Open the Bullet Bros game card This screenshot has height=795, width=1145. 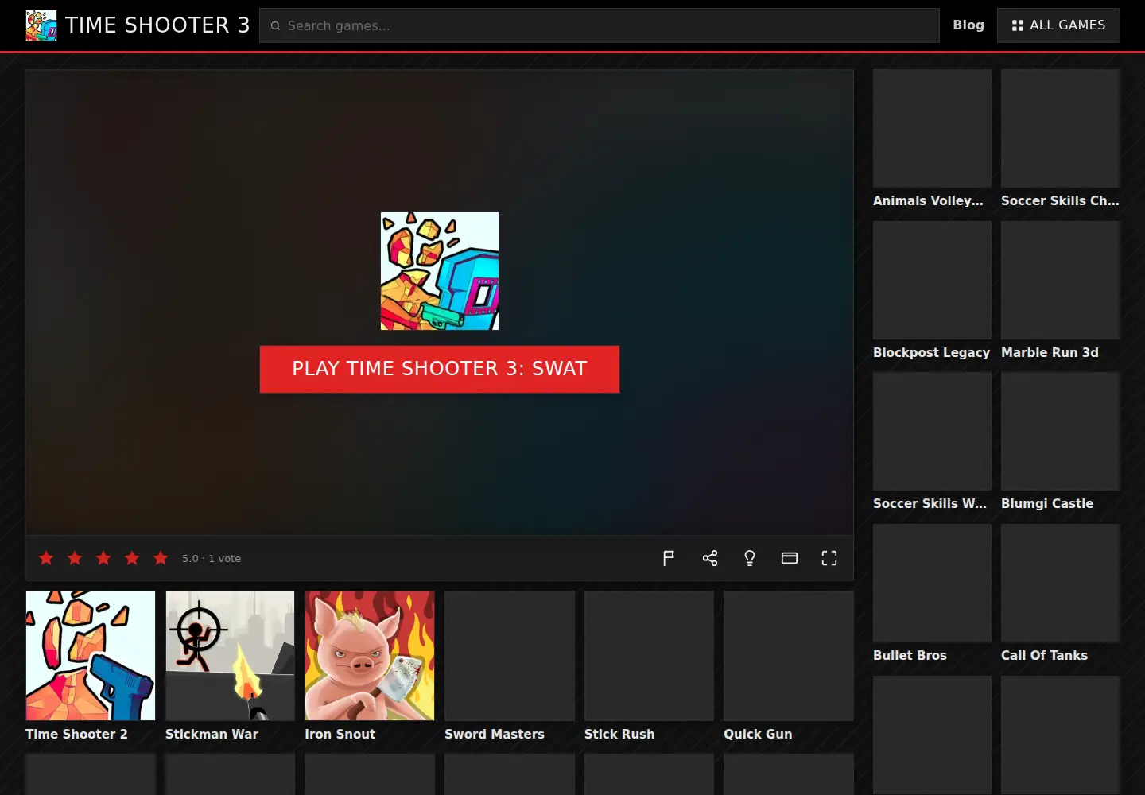point(932,594)
